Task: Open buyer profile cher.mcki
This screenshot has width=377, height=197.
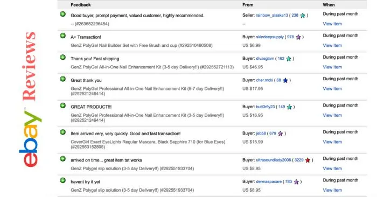Action: point(264,80)
